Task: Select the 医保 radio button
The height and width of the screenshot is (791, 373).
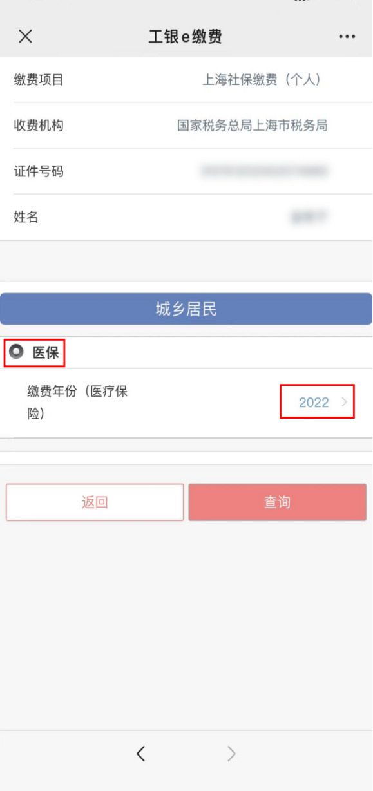Action: pyautogui.click(x=16, y=352)
